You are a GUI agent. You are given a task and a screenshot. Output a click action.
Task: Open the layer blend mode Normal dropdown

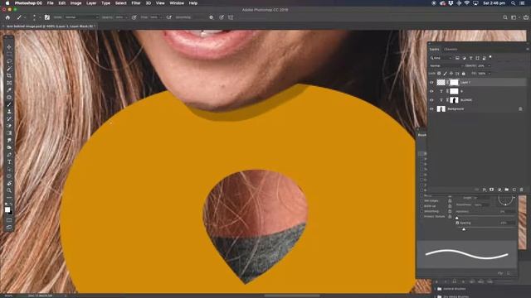point(446,65)
